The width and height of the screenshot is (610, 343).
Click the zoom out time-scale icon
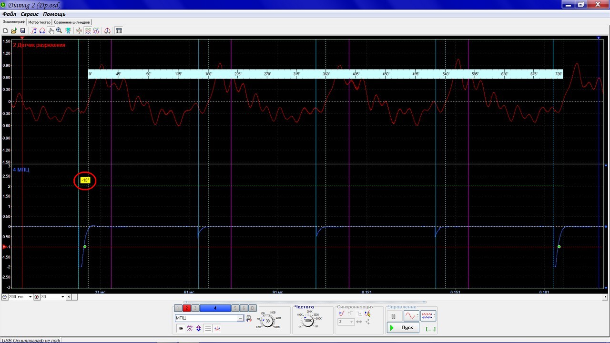pyautogui.click(x=5, y=297)
